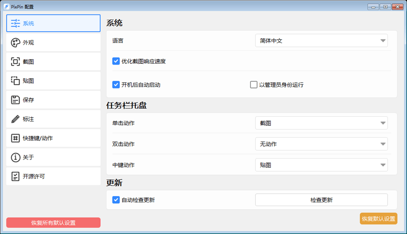This screenshot has width=407, height=234.
Task: Open the 开源许可 tab
Action: [53, 177]
